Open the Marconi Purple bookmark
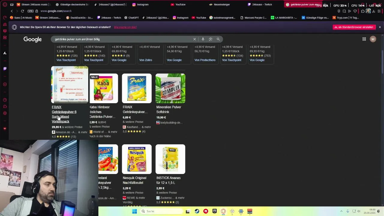 [x=253, y=18]
